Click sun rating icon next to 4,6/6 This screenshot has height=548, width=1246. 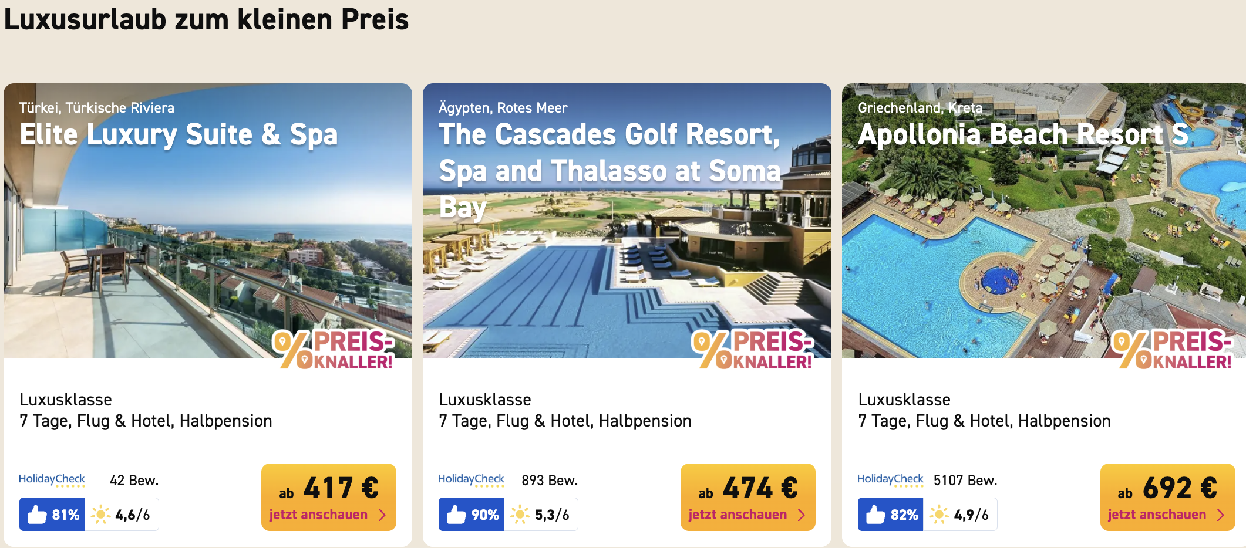click(100, 515)
